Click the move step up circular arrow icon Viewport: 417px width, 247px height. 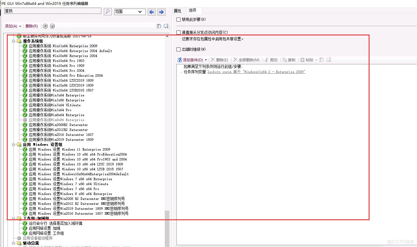click(45, 26)
